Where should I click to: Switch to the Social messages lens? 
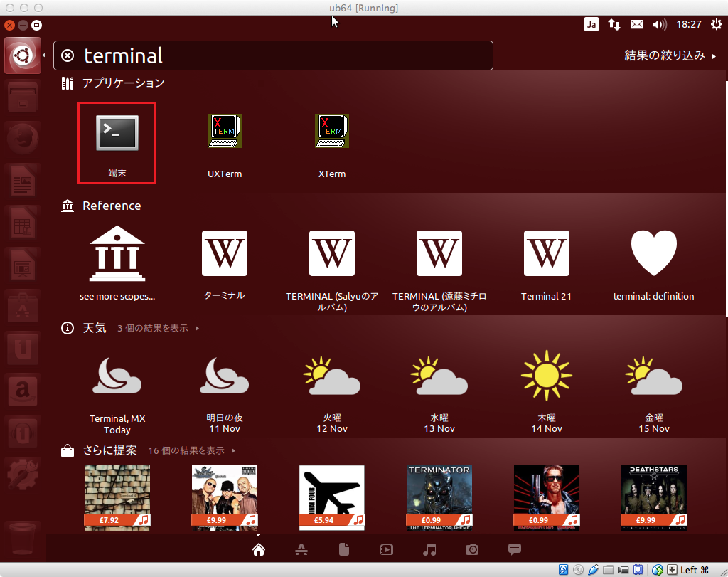click(515, 549)
